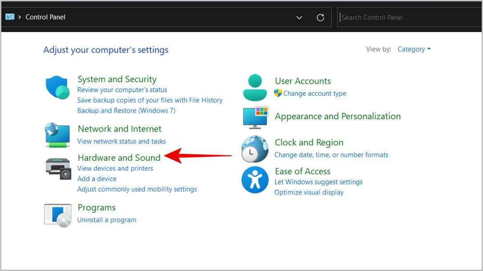Click the Hardware and Sound printer icon

(58, 168)
